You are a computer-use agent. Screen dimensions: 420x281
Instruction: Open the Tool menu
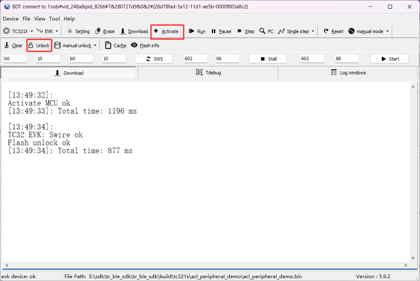(x=54, y=19)
